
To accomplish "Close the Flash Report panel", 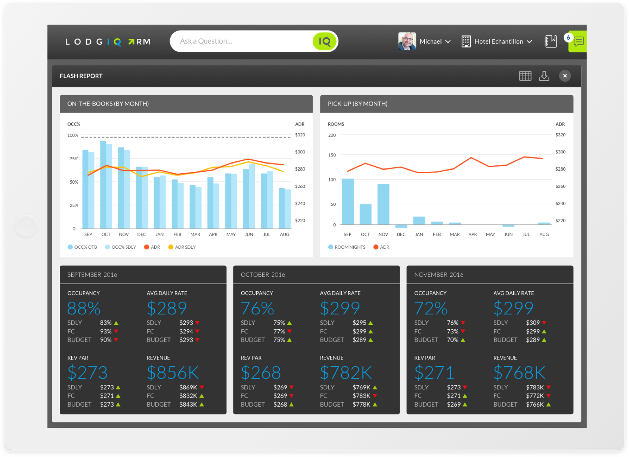I will point(564,76).
